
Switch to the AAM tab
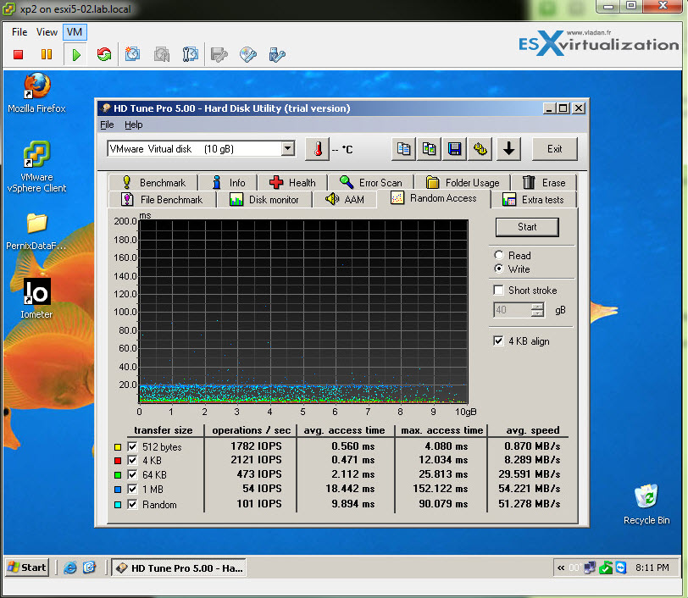pos(345,200)
